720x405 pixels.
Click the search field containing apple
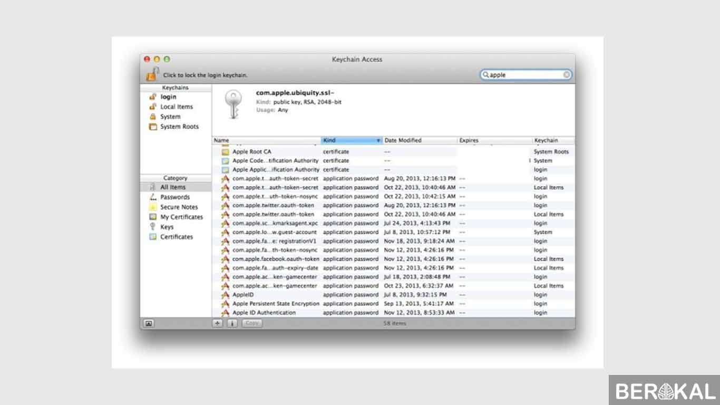pos(524,75)
